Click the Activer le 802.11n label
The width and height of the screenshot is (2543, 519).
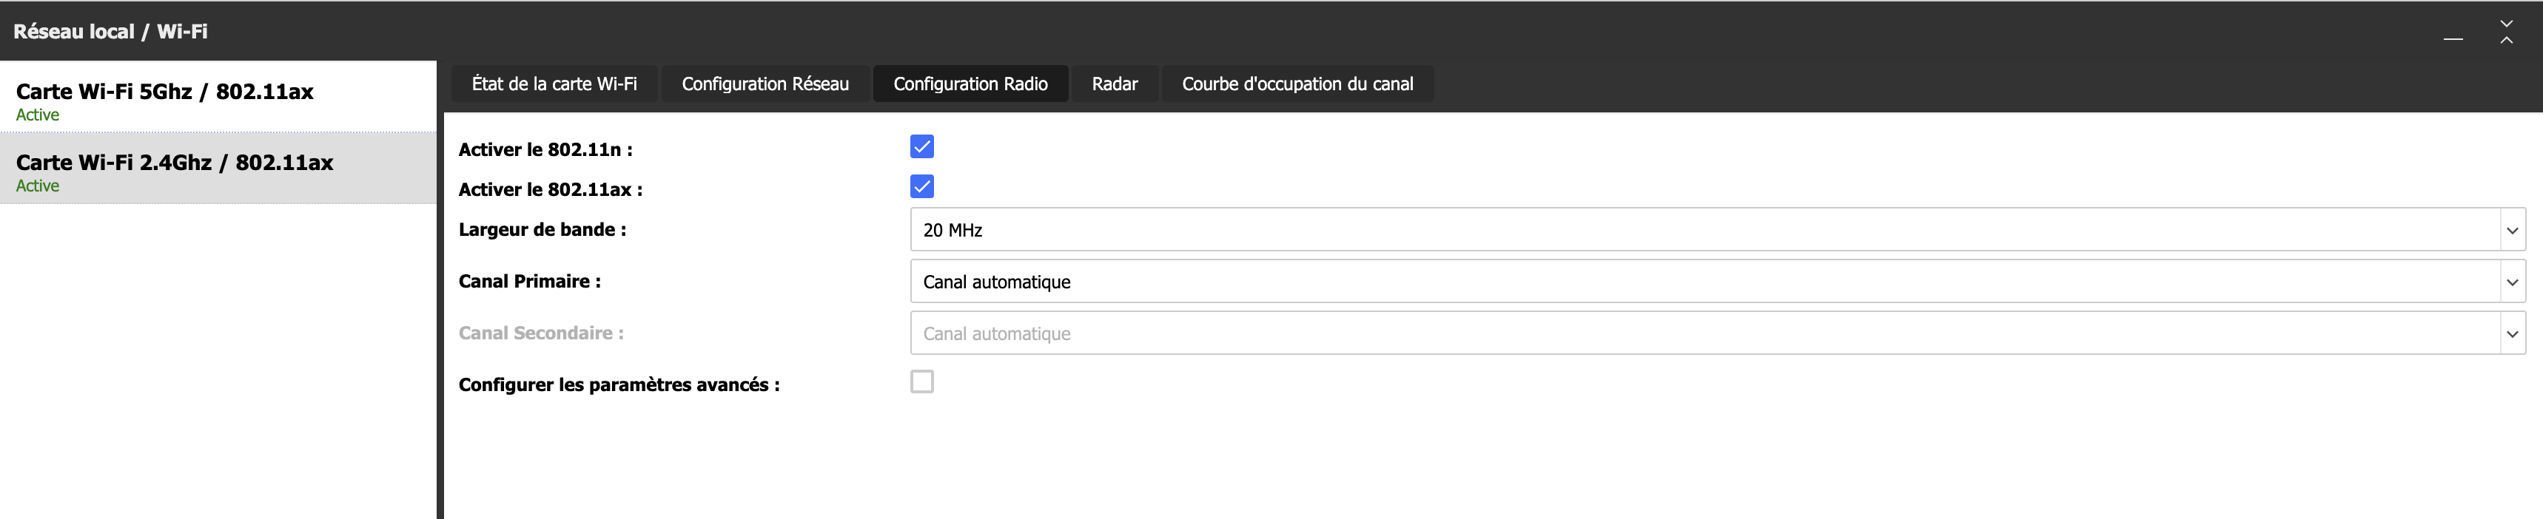click(545, 150)
